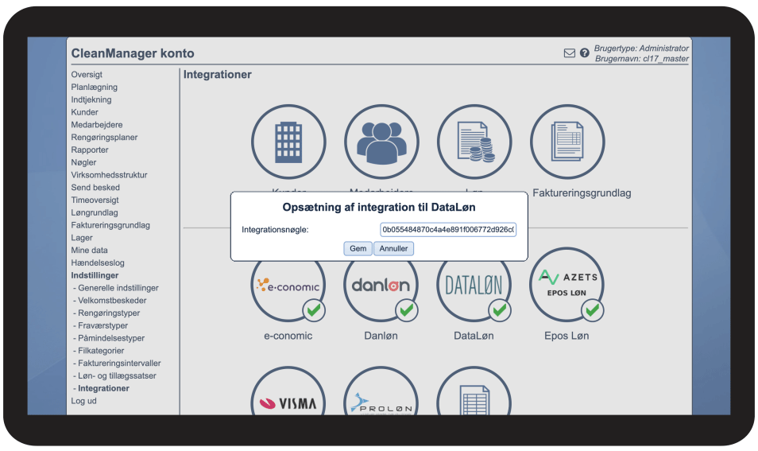Click the Løn document with coins icon
758x451 pixels.
coord(474,142)
